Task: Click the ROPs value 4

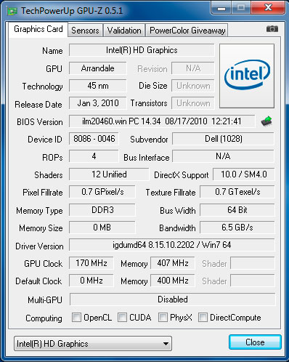Action: 94,156
